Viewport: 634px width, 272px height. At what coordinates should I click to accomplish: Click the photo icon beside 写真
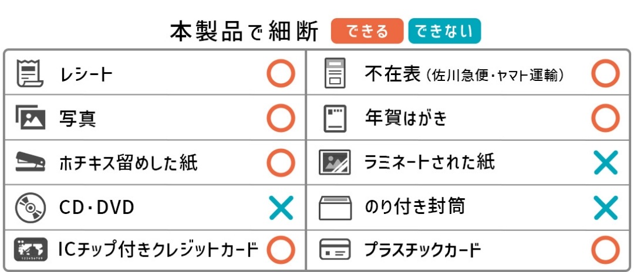tap(29, 118)
